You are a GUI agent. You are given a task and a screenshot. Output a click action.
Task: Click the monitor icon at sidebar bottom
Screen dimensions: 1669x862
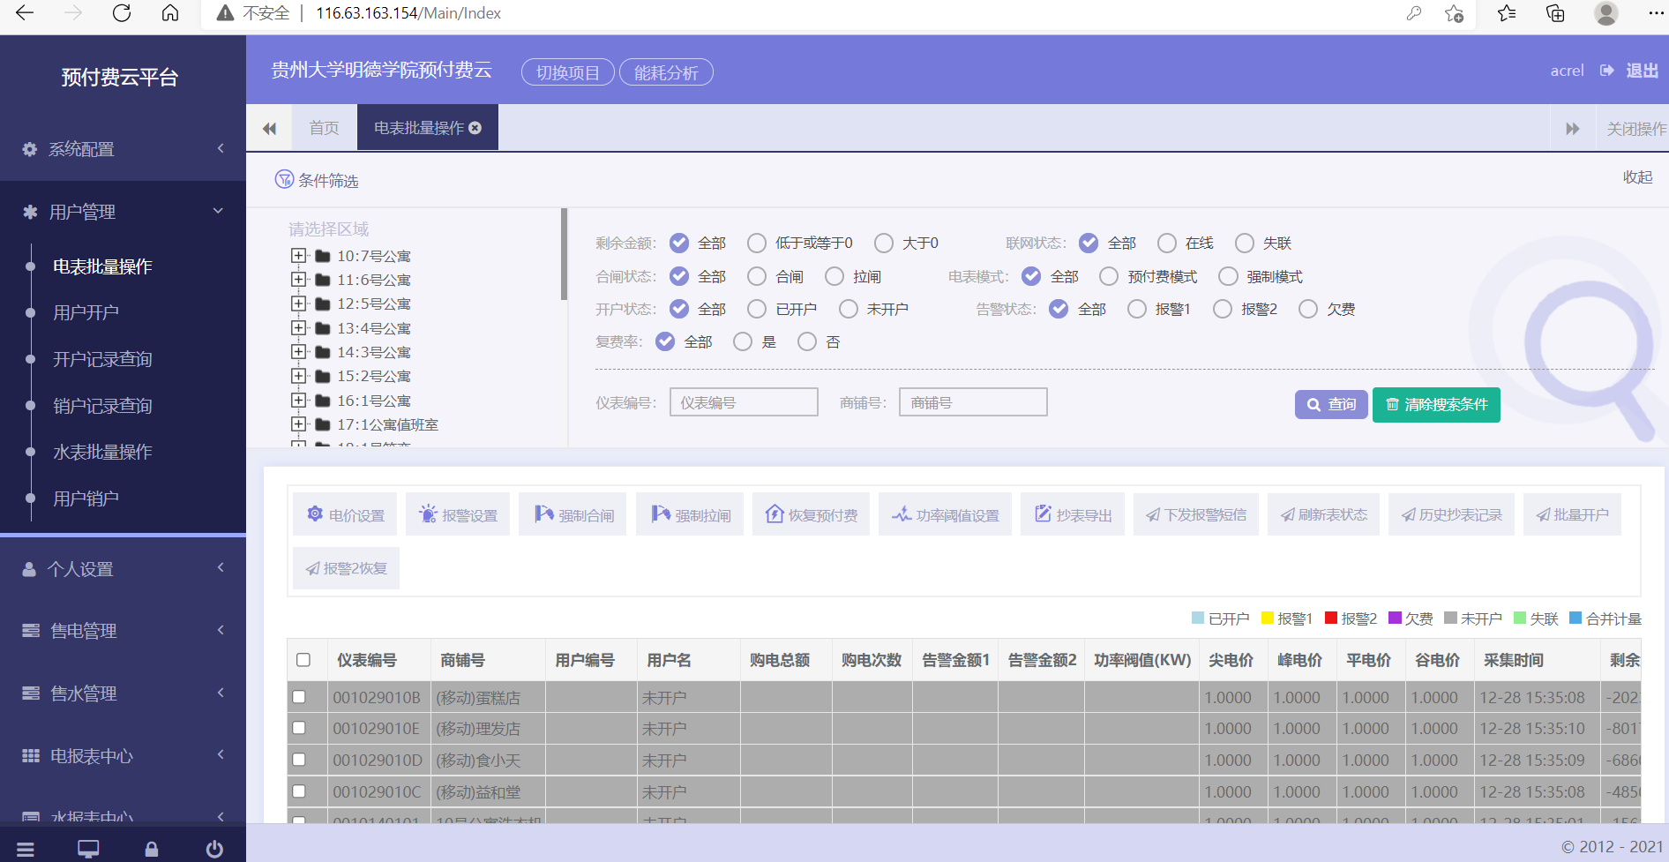coord(88,849)
